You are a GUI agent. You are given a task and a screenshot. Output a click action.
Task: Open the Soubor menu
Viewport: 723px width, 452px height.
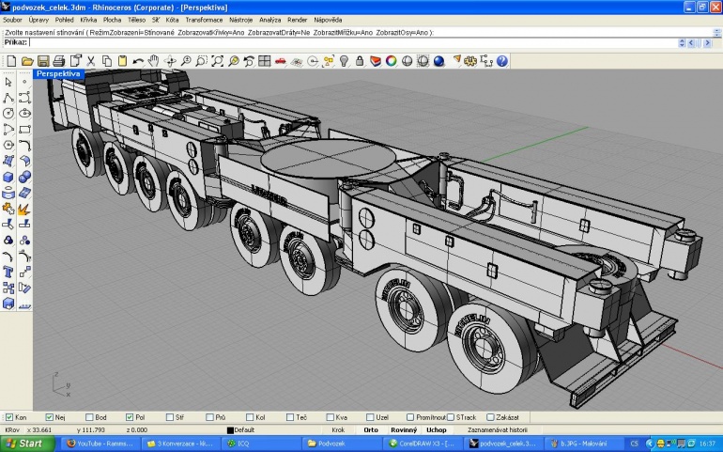[12, 20]
